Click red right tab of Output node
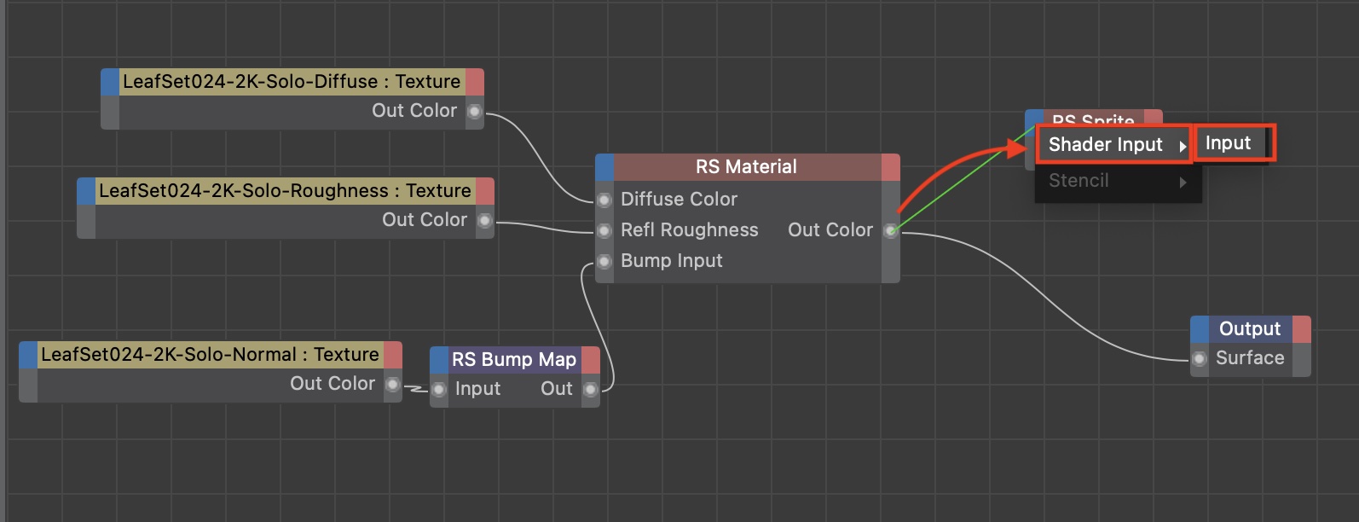1359x522 pixels. tap(1301, 329)
